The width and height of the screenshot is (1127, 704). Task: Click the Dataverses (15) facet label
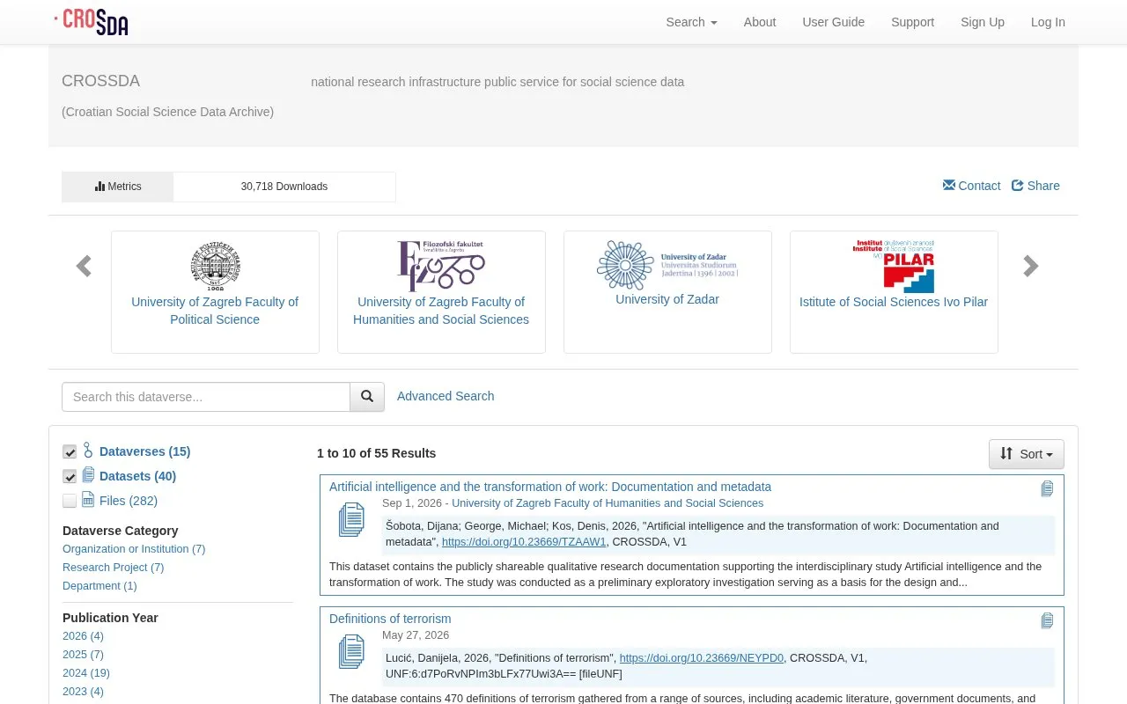144,451
